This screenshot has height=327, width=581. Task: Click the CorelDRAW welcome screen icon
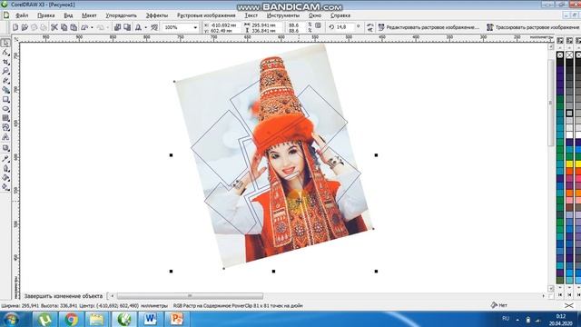tap(154, 27)
